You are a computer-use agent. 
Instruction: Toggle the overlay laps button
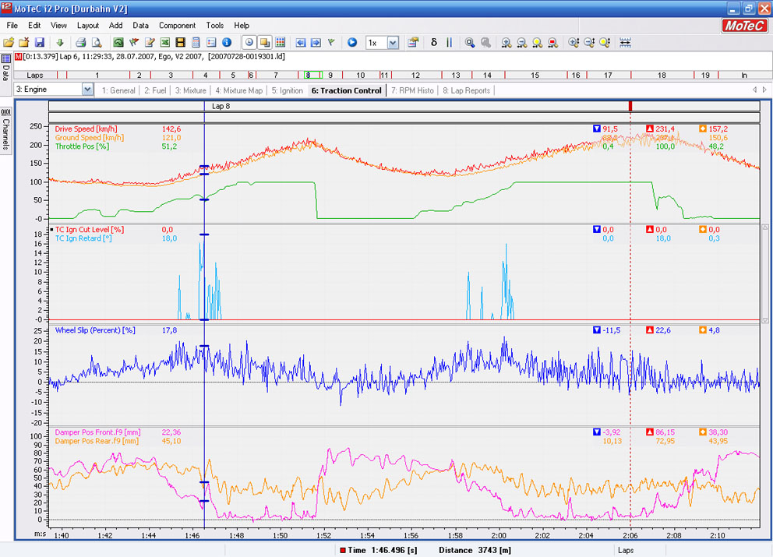coord(264,42)
